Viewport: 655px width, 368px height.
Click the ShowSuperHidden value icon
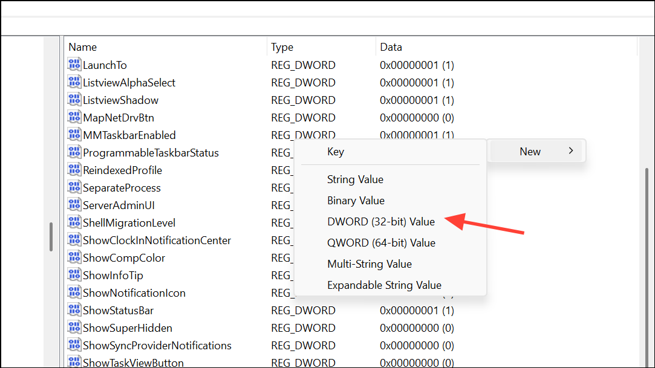tap(74, 328)
